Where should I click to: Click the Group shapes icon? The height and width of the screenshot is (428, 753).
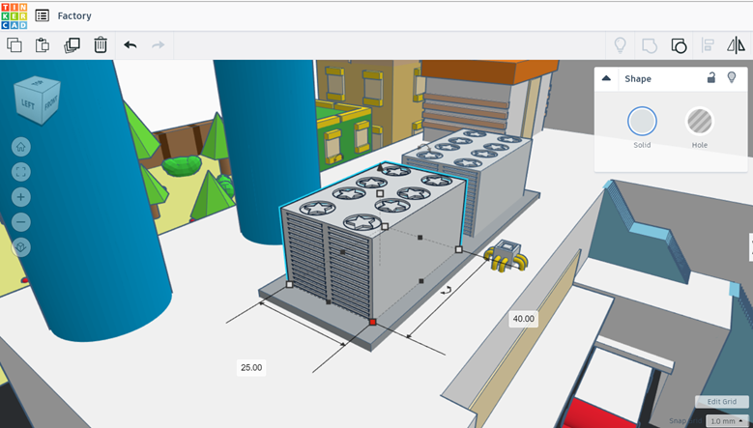click(x=650, y=45)
